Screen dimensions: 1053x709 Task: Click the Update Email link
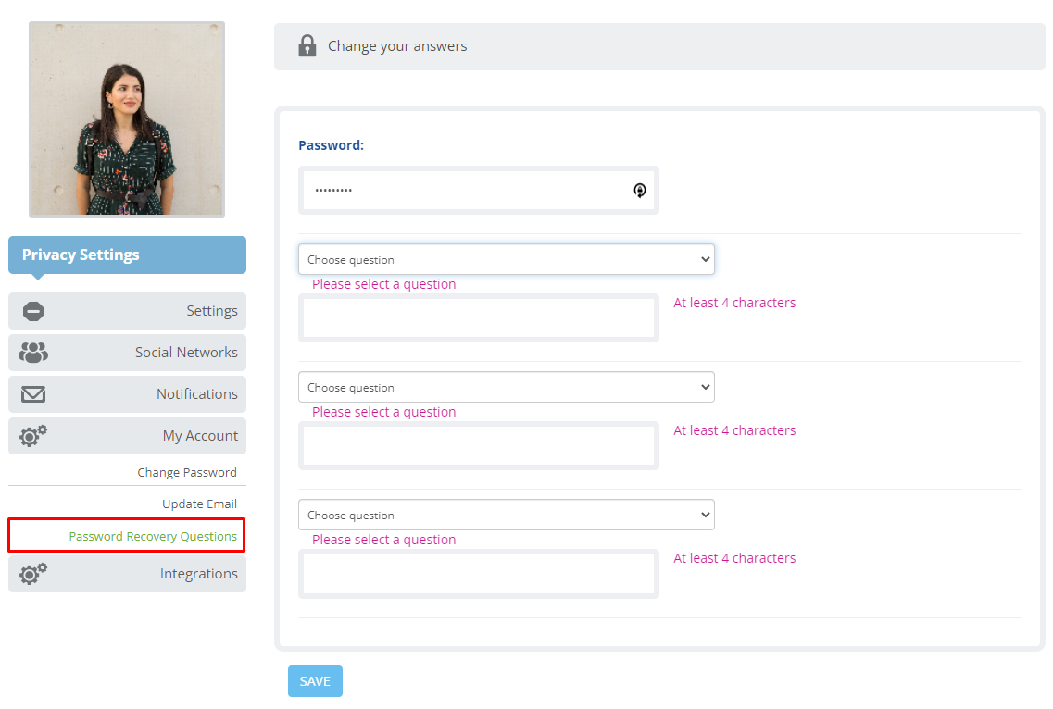[199, 504]
